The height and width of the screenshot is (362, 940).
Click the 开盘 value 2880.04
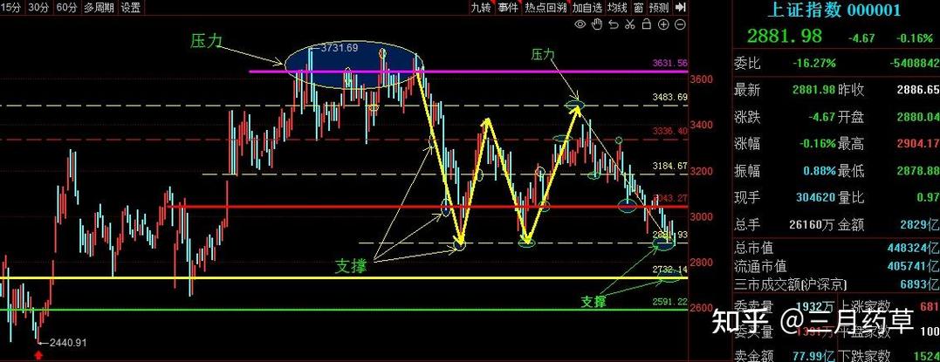(918, 117)
